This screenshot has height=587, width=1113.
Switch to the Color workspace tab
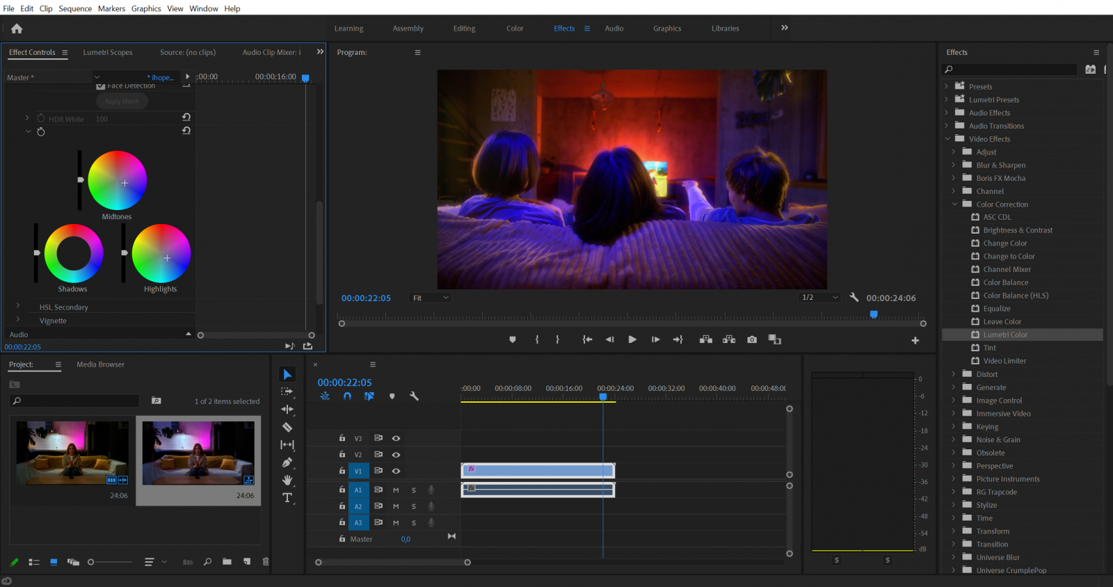515,29
